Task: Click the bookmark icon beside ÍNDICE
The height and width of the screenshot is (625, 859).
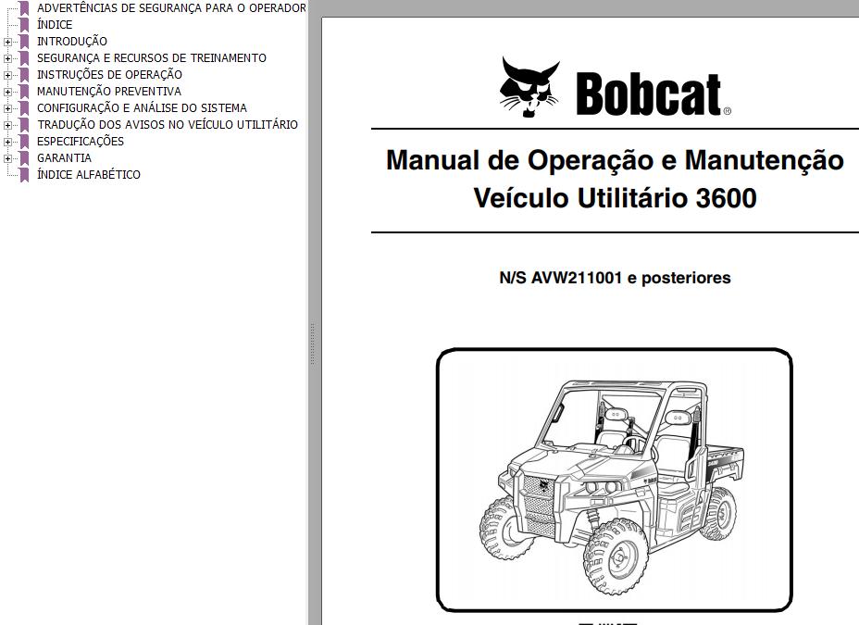Action: coord(24,25)
